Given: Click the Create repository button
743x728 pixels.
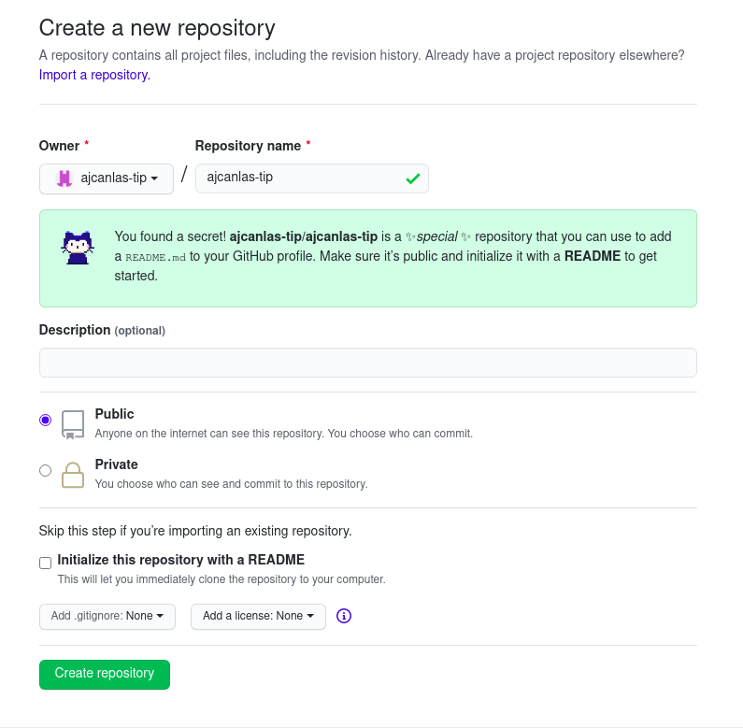Looking at the screenshot, I should [x=105, y=674].
